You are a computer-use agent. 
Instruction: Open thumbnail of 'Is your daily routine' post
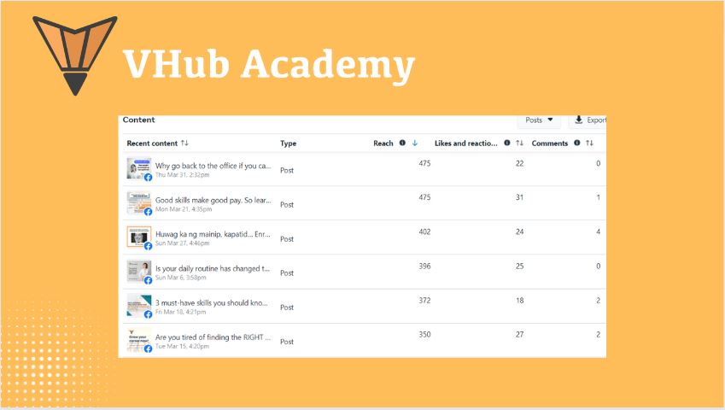(x=138, y=272)
